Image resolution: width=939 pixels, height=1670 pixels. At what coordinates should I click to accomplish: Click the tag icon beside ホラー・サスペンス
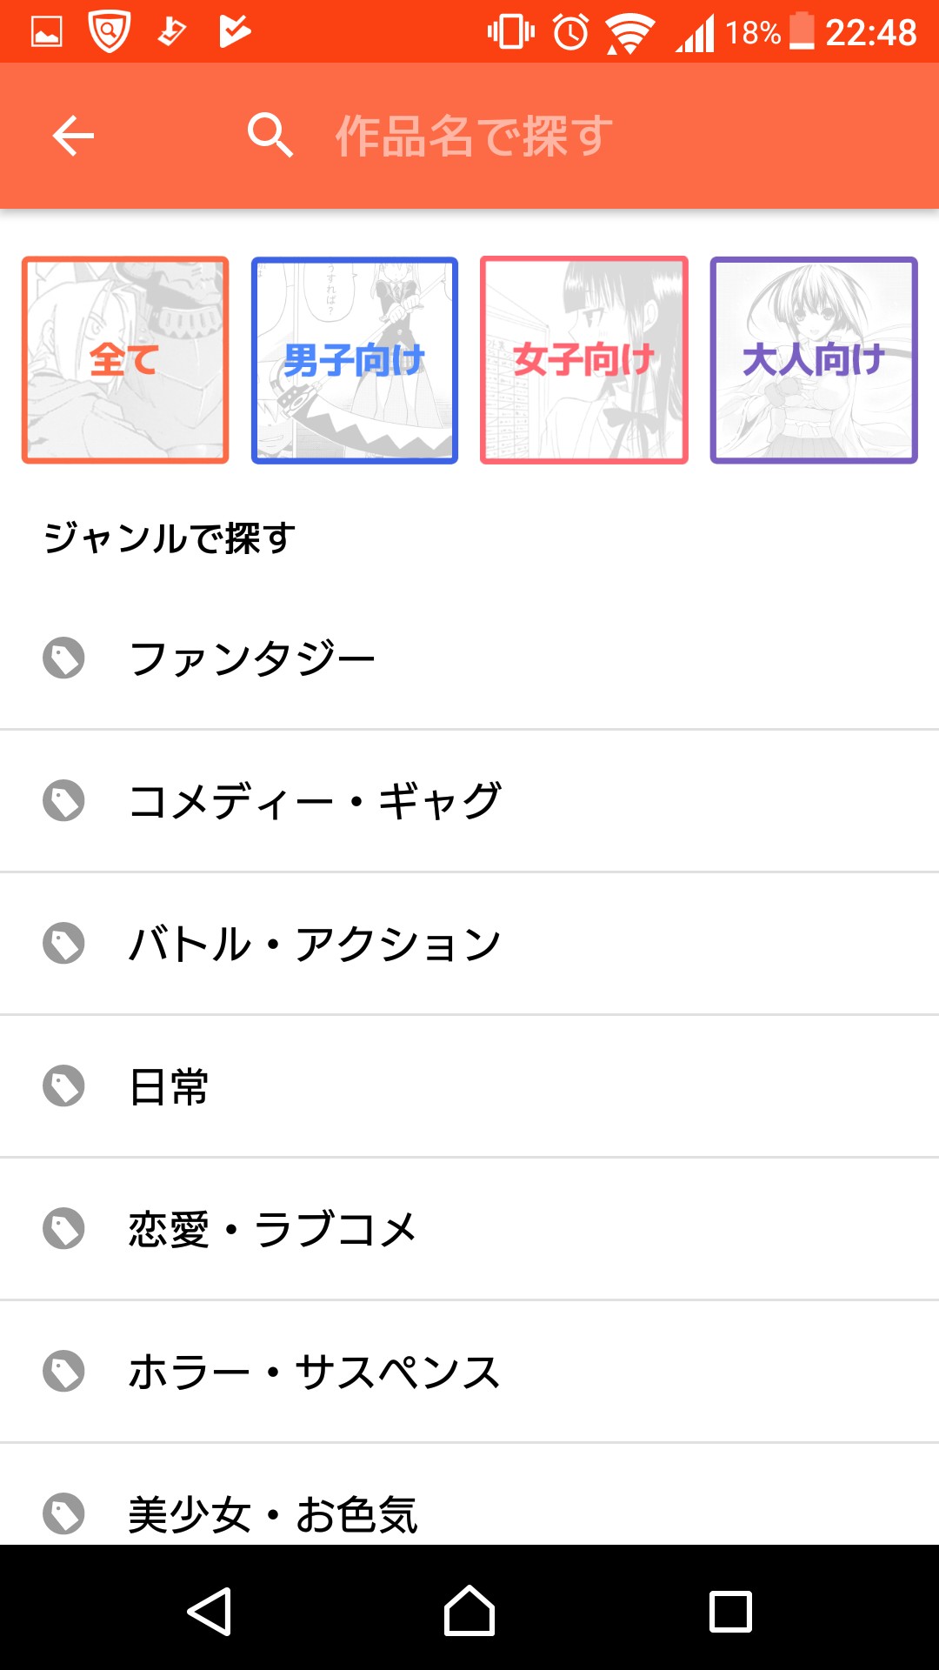[x=63, y=1371]
